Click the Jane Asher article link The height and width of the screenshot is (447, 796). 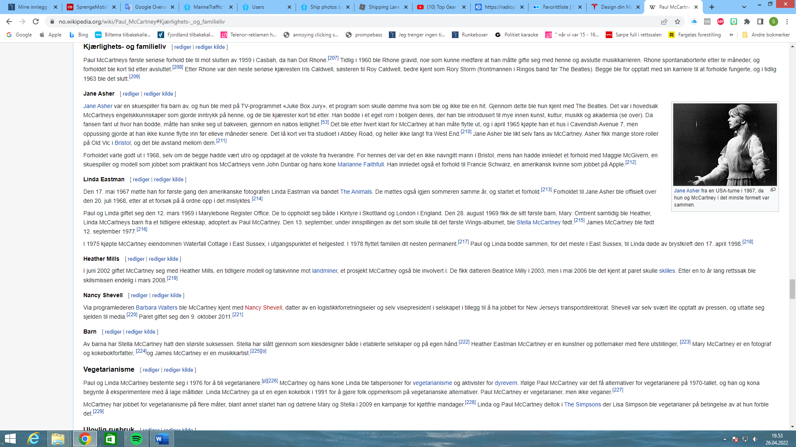click(x=98, y=106)
